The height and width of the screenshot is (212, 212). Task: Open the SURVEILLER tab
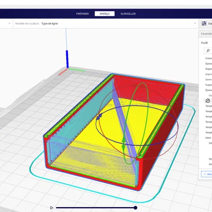[128, 14]
